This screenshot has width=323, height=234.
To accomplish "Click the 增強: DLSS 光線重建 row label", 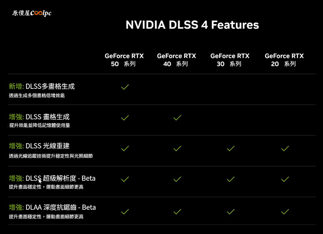I will point(39,146).
